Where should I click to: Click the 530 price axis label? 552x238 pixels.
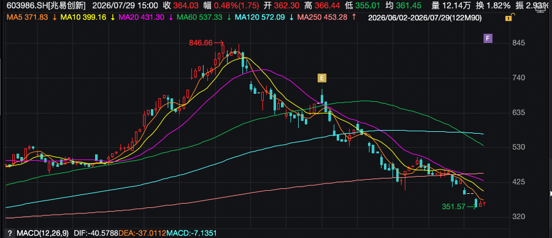coord(519,147)
